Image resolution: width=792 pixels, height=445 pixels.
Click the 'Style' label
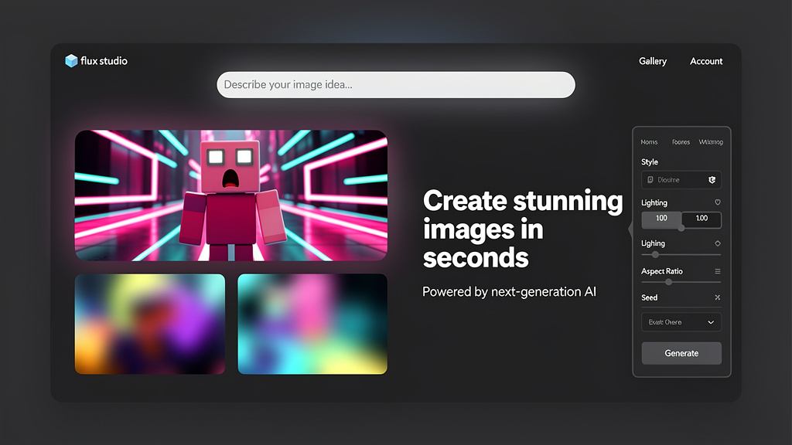(x=650, y=162)
